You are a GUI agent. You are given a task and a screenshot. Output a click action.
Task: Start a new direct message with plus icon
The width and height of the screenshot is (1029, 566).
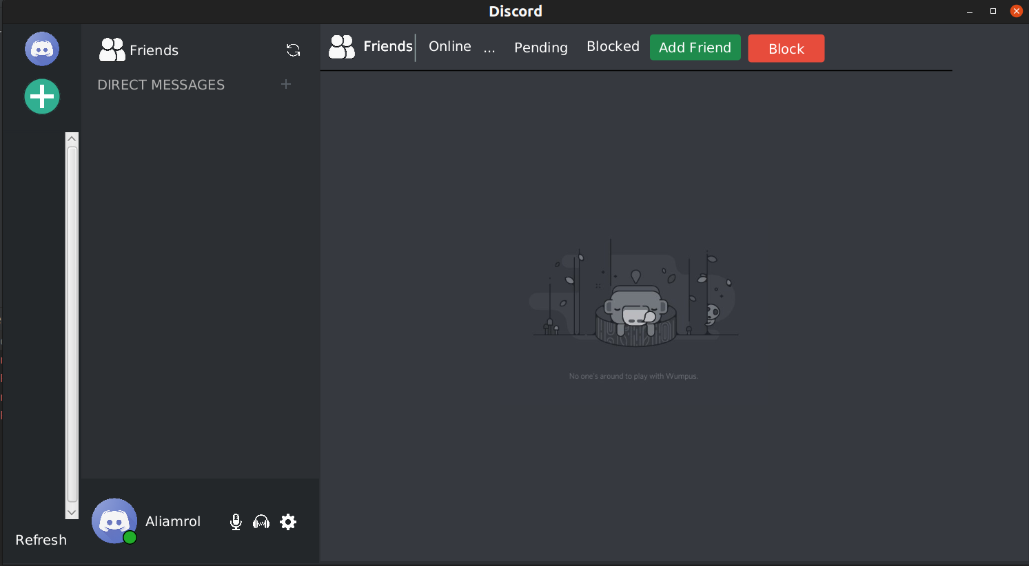coord(286,84)
